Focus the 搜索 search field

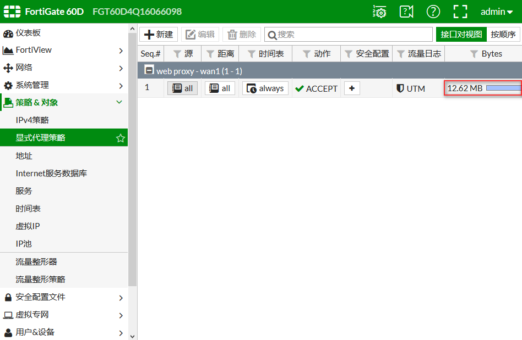point(348,34)
